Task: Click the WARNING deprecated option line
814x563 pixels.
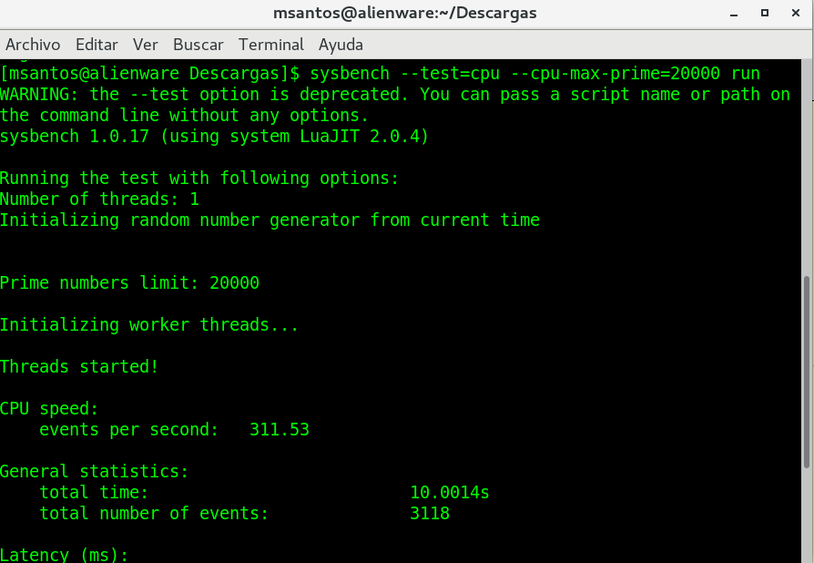Action: (x=395, y=95)
